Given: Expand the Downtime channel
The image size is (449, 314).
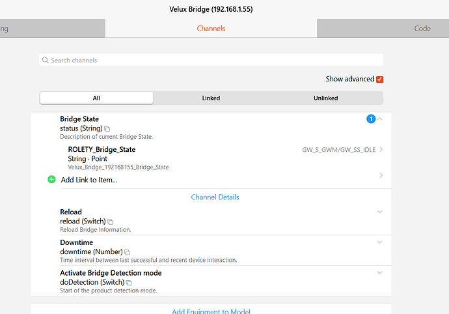Looking at the screenshot, I should point(380,242).
